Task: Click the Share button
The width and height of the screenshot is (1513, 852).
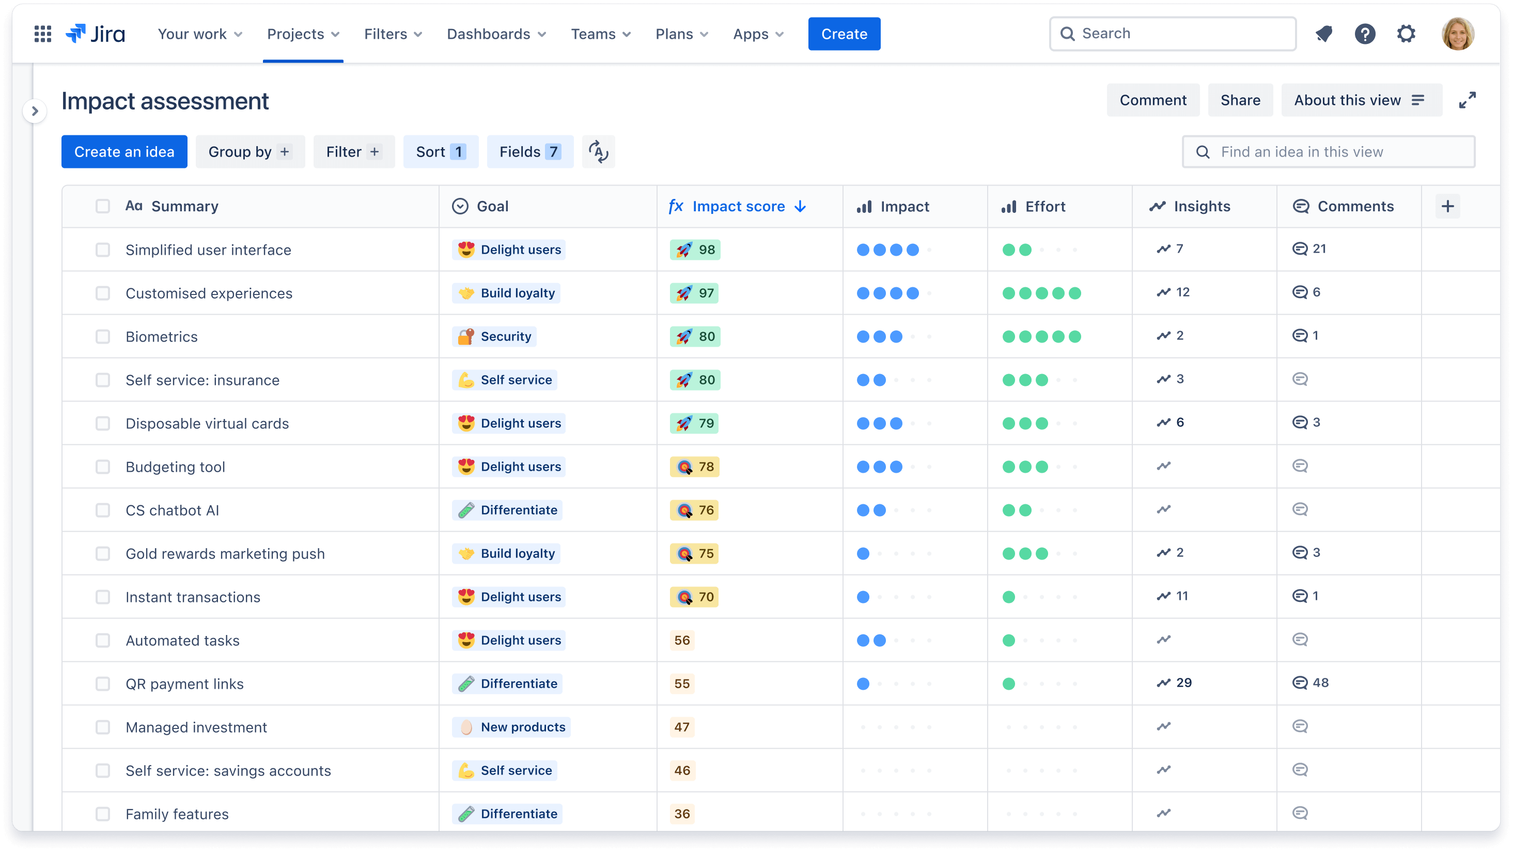Action: pyautogui.click(x=1240, y=100)
